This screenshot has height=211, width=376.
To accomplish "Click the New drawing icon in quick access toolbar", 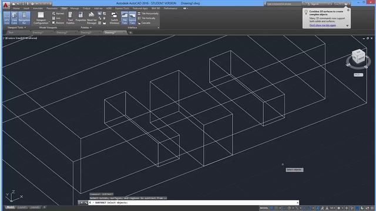I will pyautogui.click(x=14, y=4).
